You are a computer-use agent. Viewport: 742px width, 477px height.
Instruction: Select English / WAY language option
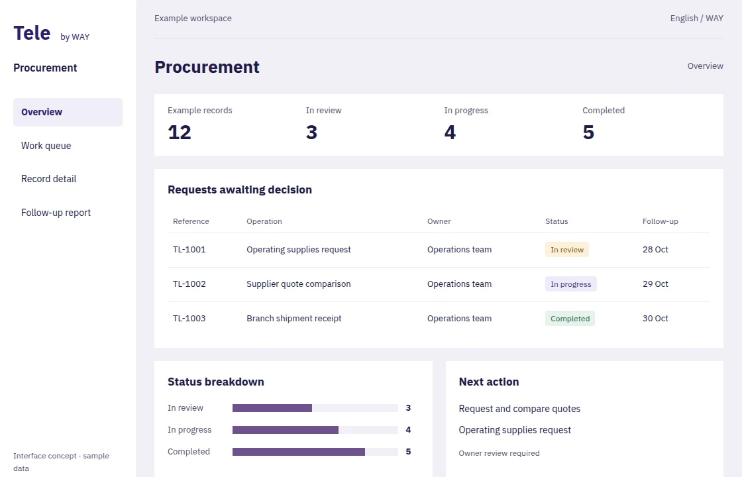coord(696,18)
